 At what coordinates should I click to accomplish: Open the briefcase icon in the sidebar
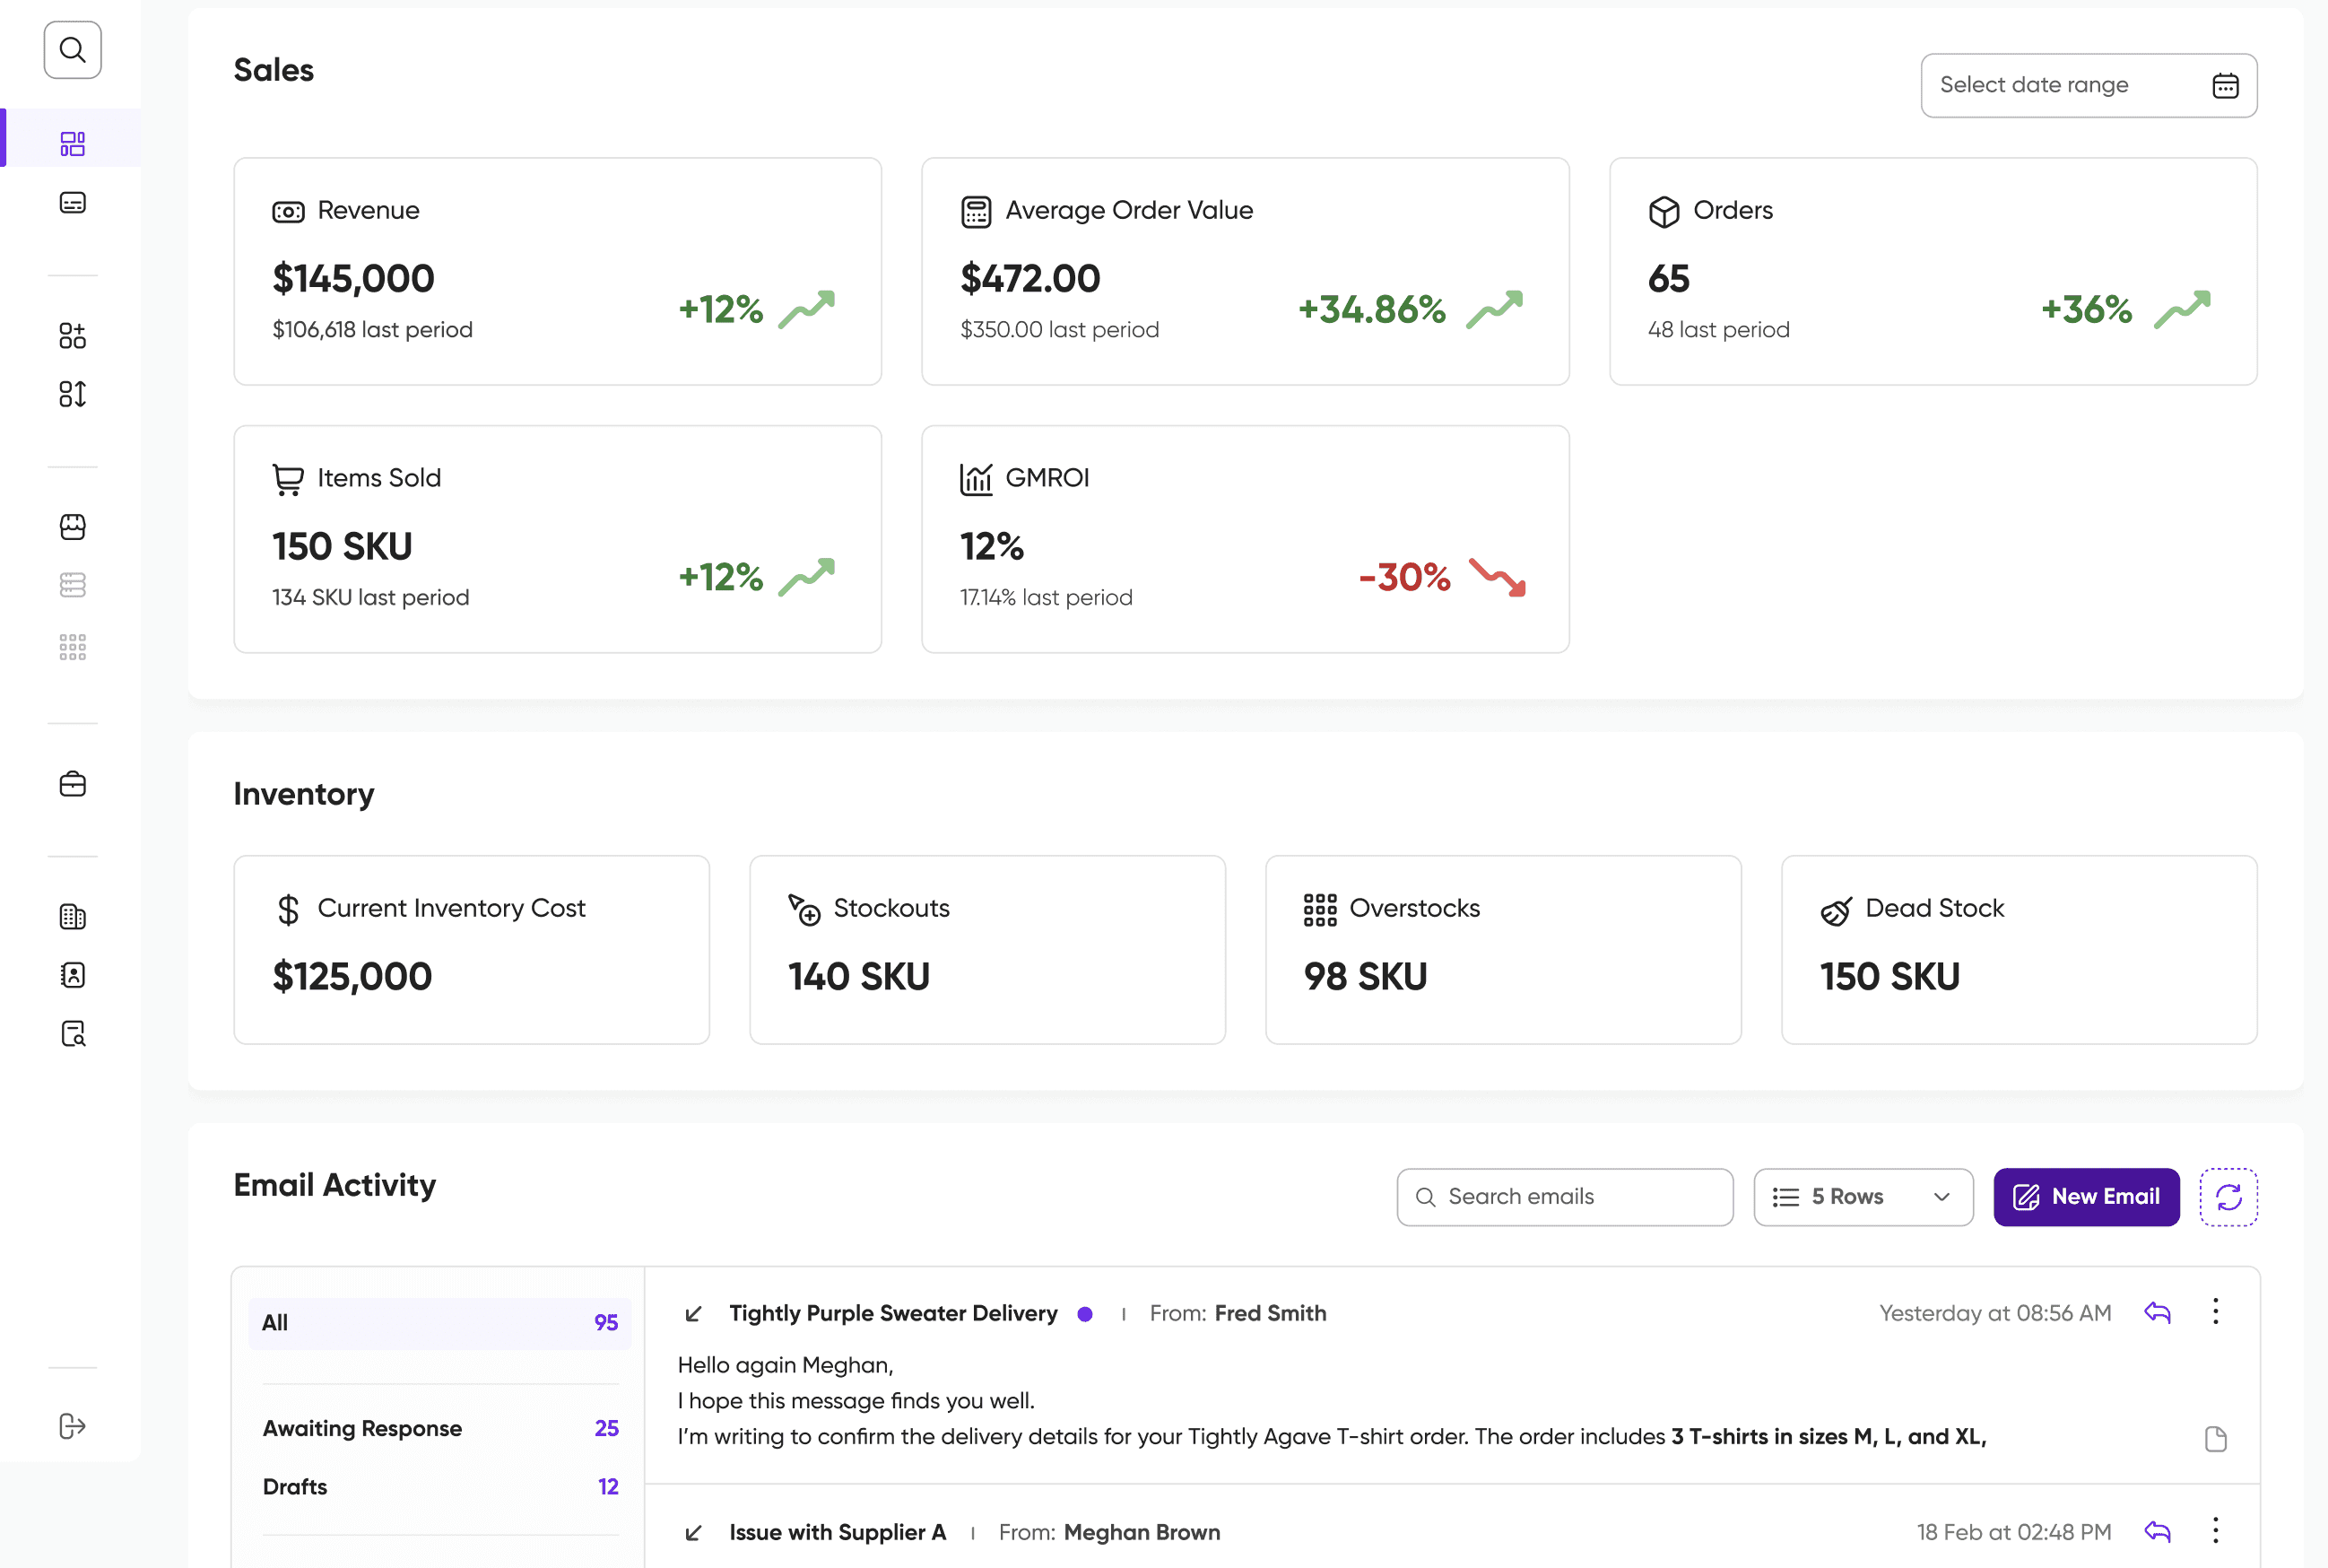click(x=72, y=784)
